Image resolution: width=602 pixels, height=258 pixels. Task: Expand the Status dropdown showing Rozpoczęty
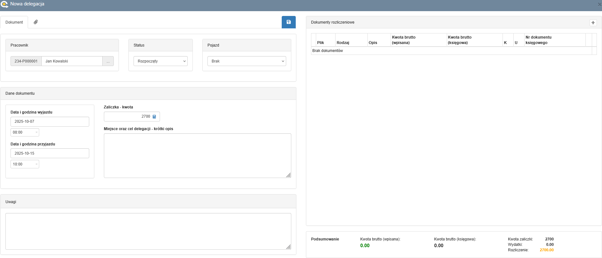160,61
